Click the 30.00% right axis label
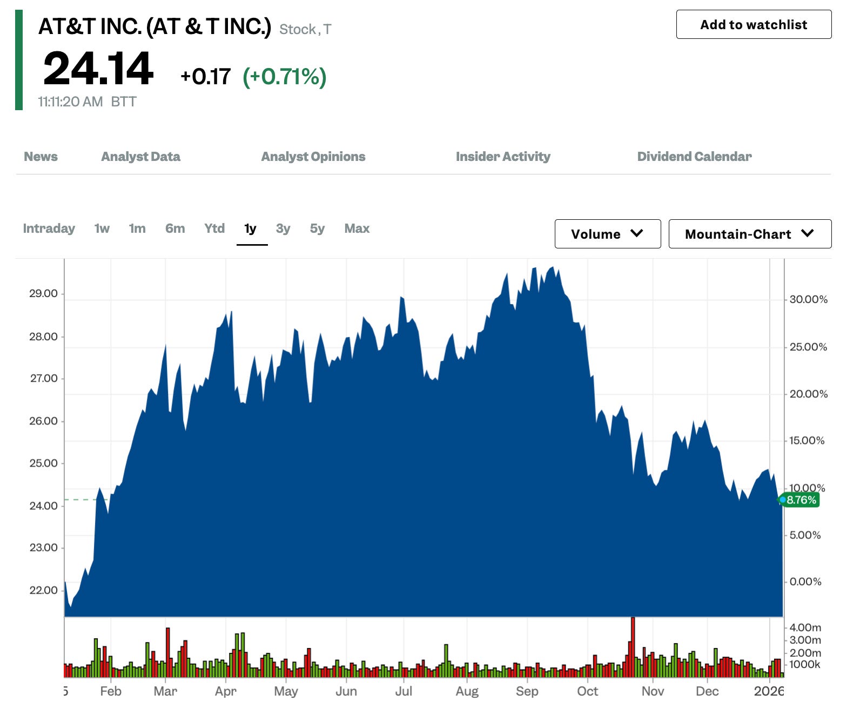The height and width of the screenshot is (728, 860). pyautogui.click(x=808, y=299)
